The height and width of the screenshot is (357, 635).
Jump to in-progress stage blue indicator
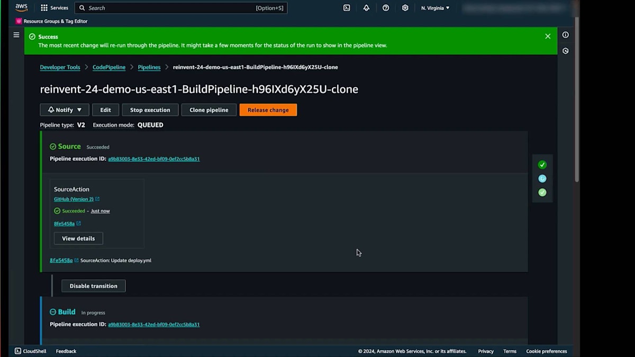tap(542, 179)
